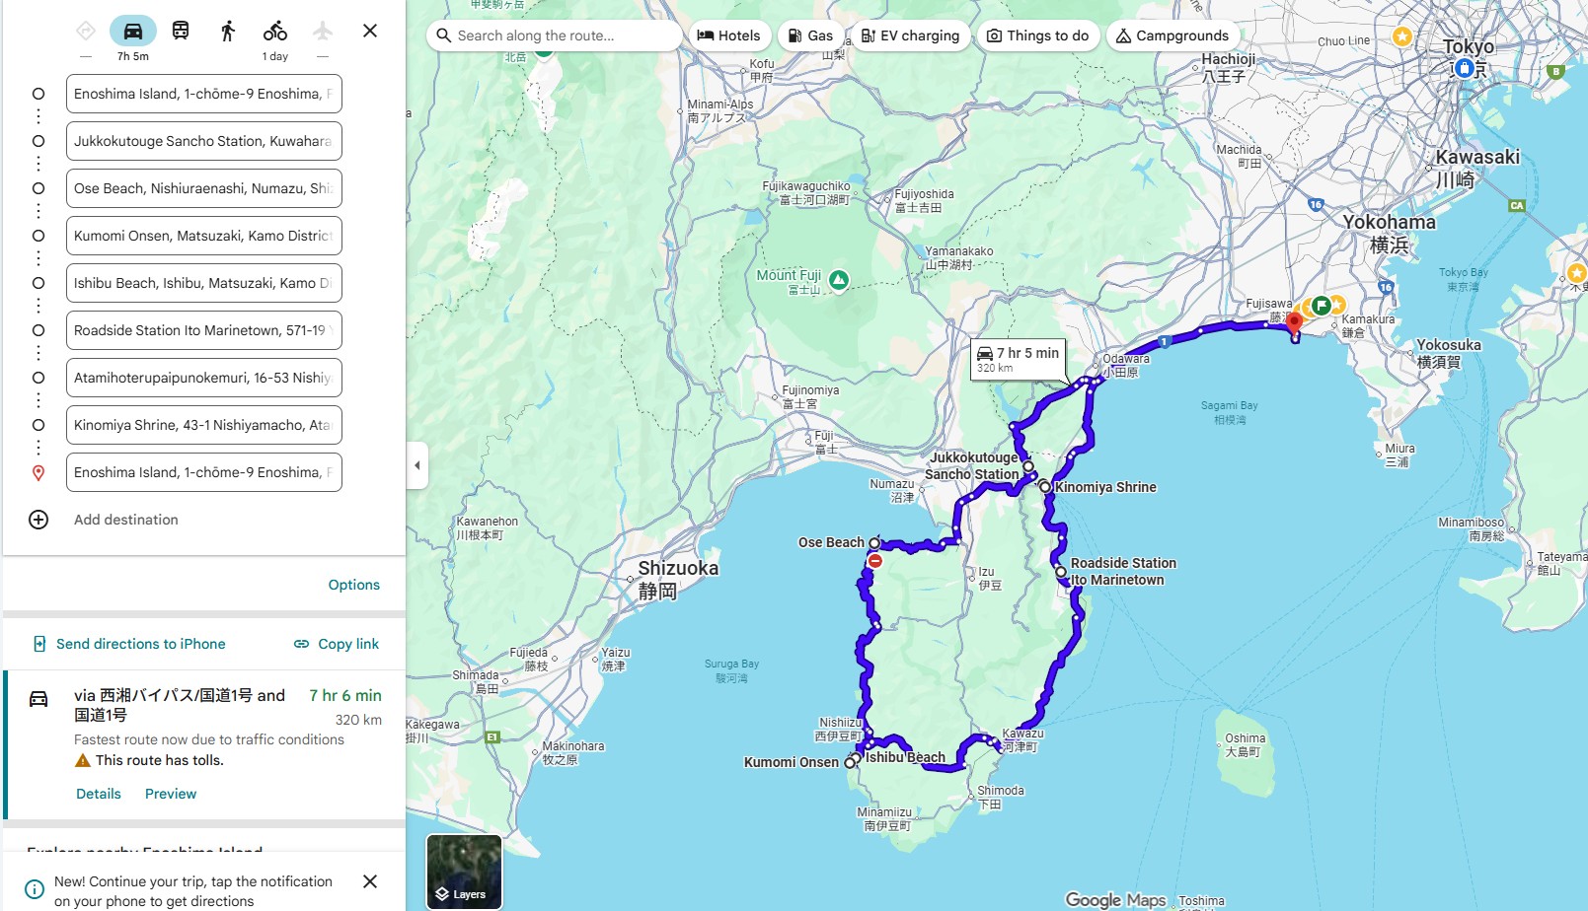The height and width of the screenshot is (911, 1588).
Task: Collapse the side panel arrow
Action: 417,465
